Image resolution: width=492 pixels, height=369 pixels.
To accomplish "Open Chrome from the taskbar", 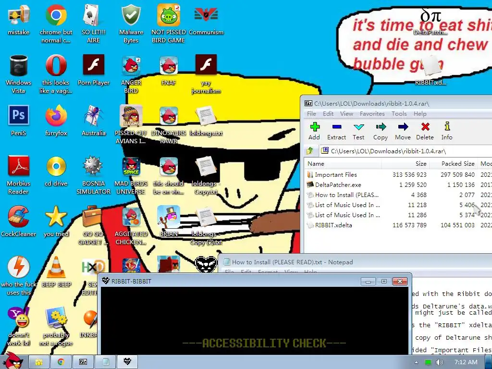I will click(x=61, y=362).
